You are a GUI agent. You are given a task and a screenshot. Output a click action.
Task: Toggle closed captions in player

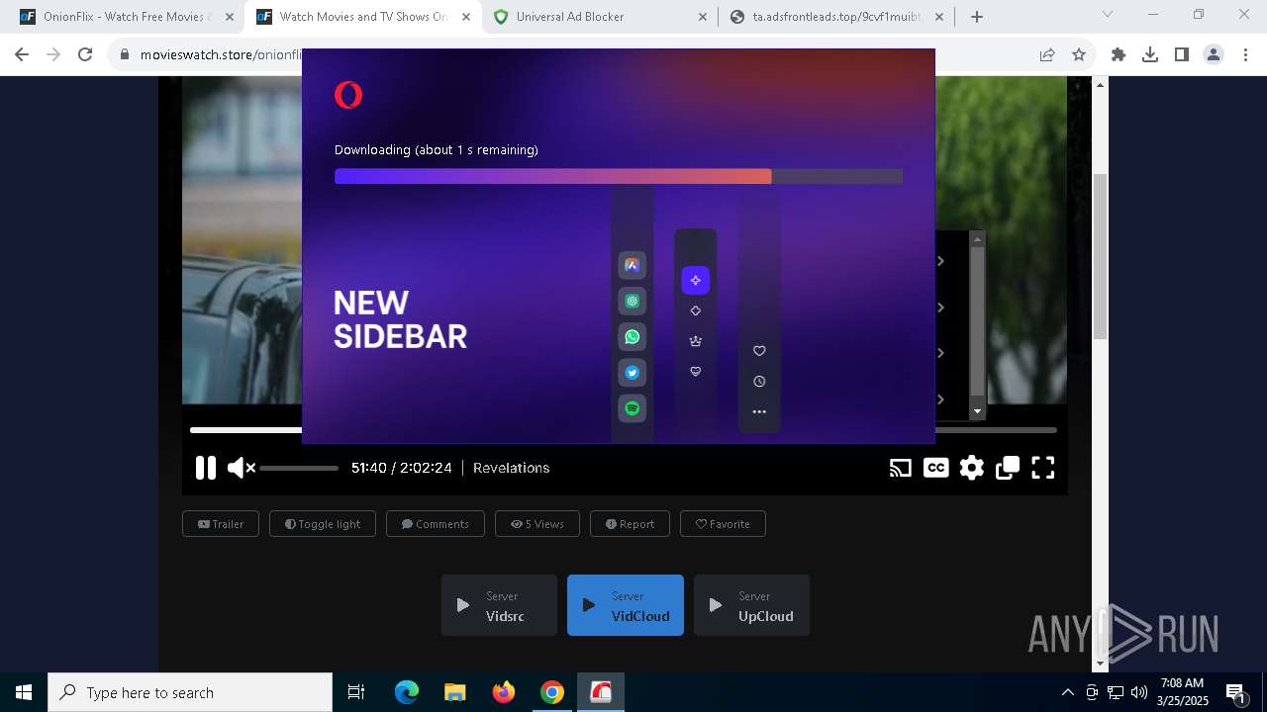click(935, 468)
